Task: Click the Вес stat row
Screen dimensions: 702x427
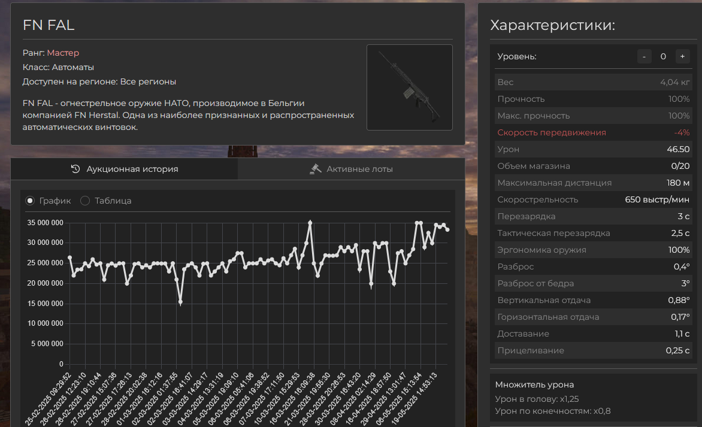Action: pos(593,82)
